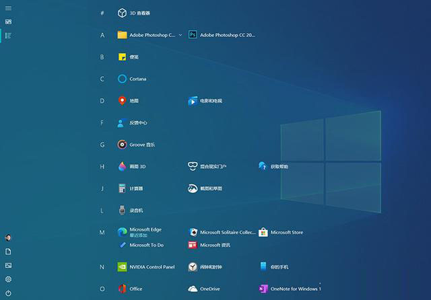Launch 你的手机 phone app
Viewport: 431px width, 300px height.
click(273, 267)
